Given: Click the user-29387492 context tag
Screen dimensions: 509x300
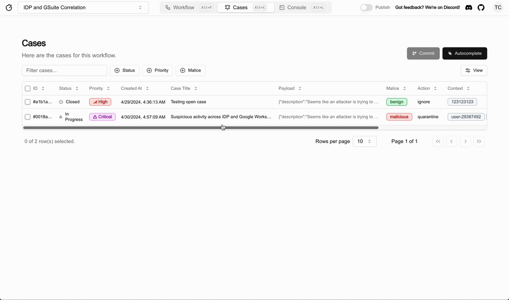Looking at the screenshot, I should click(466, 117).
